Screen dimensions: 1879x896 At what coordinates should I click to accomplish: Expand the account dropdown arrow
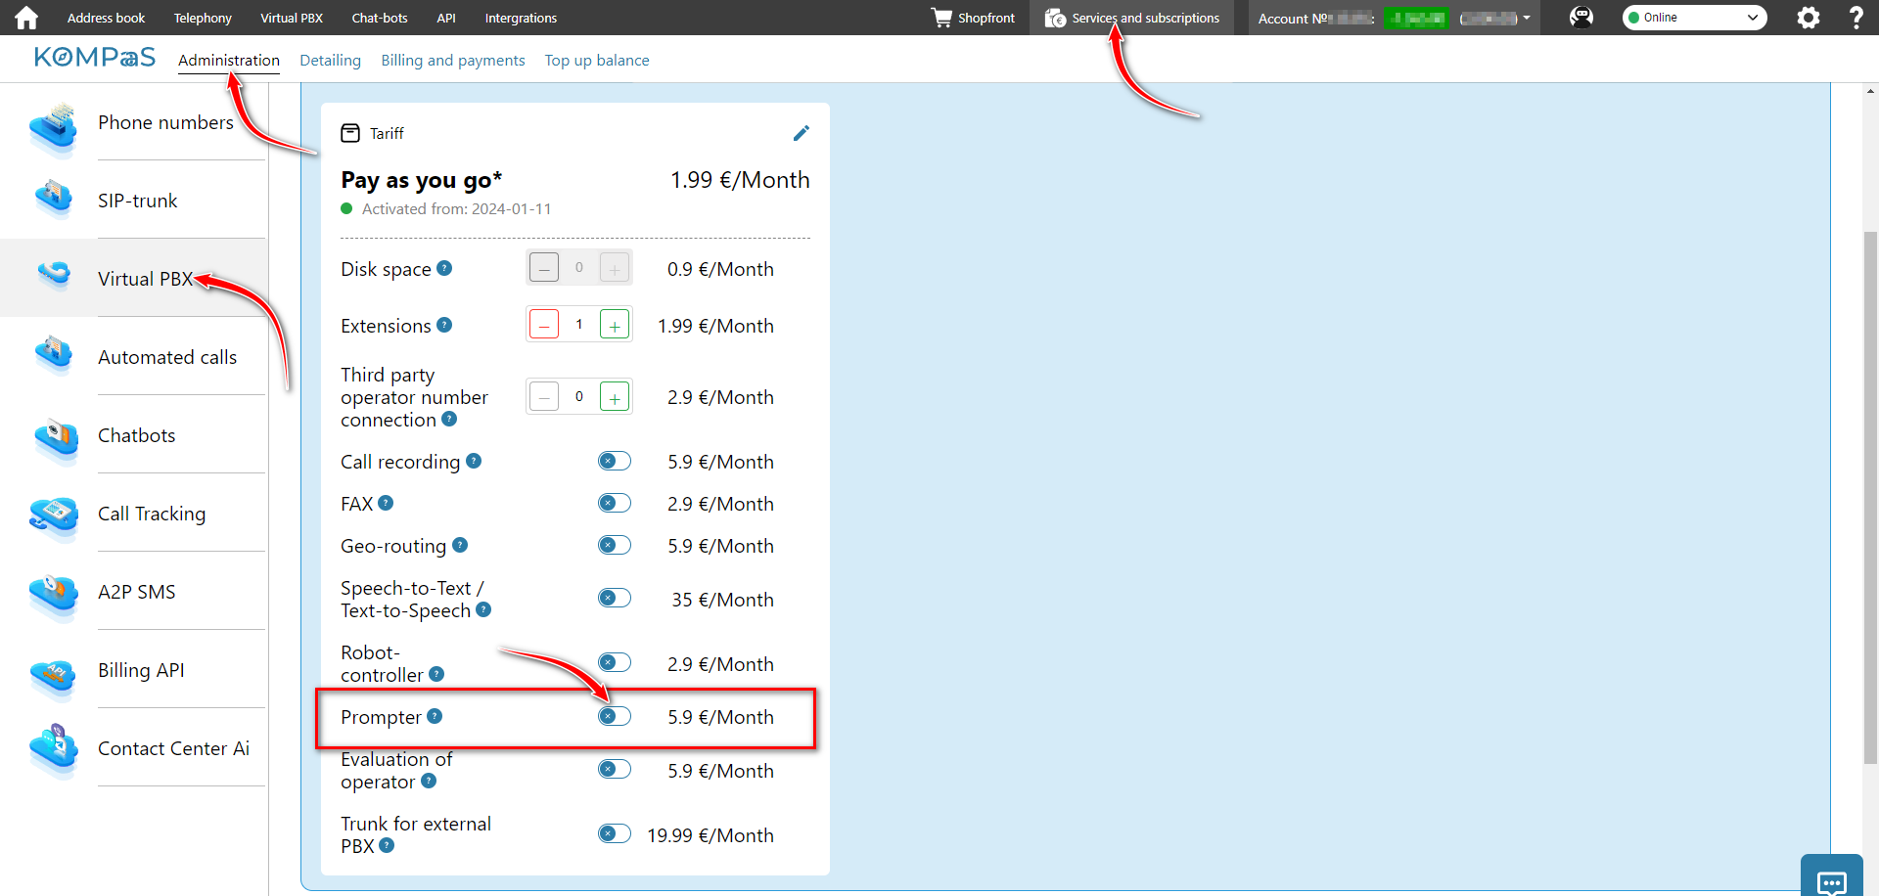[x=1527, y=18]
